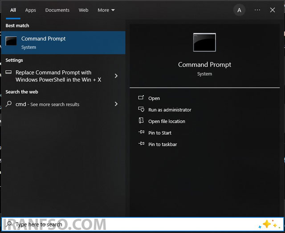Select the Web search tab
285x233 pixels.
[x=83, y=10]
